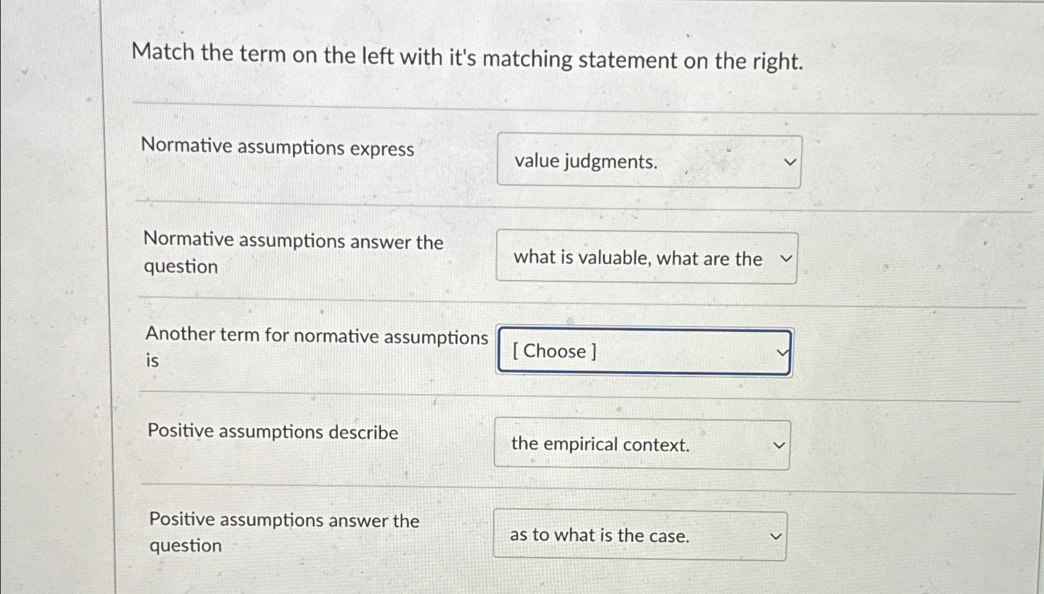Click the chevron next to "the empirical context."
Image resolution: width=1044 pixels, height=594 pixels.
pyautogui.click(x=779, y=445)
